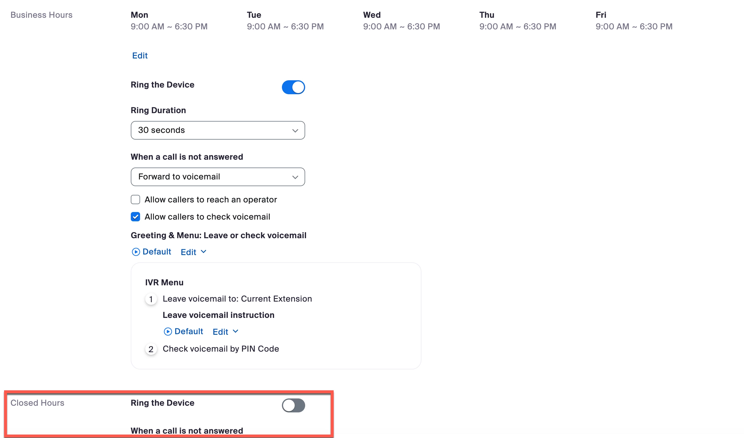The width and height of the screenshot is (744, 438).
Task: Select Friday 9:00 AM ~ 6:30 PM hours
Action: click(634, 26)
